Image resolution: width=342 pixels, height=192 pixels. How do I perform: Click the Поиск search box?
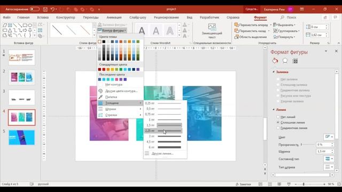(291, 17)
